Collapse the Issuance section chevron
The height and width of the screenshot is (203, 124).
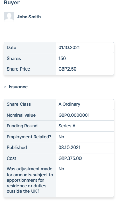click(5, 87)
